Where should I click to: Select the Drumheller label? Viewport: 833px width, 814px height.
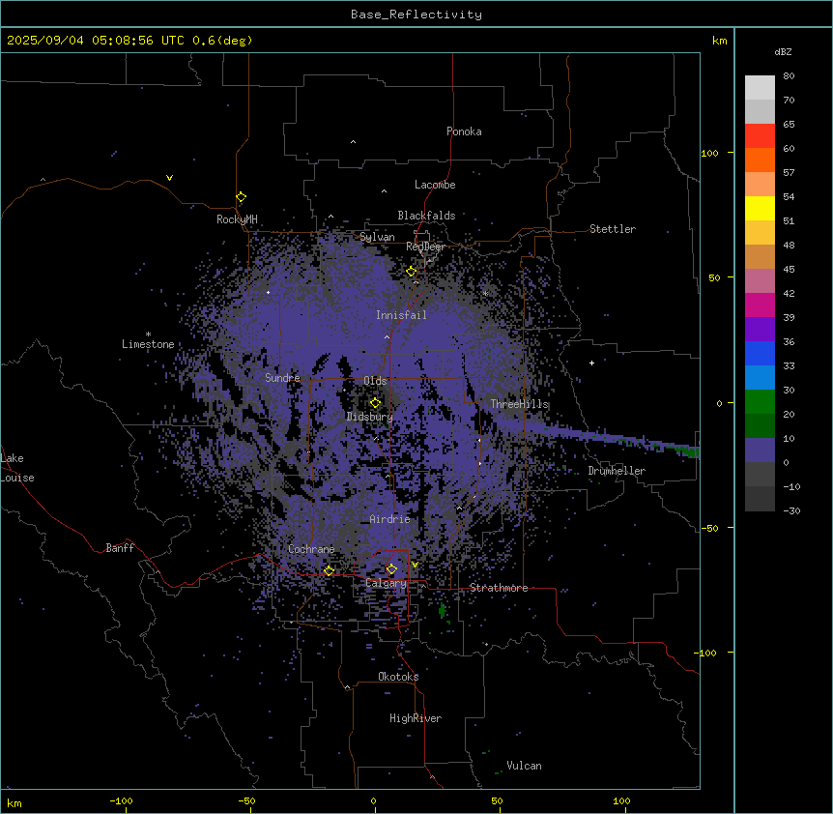[617, 471]
